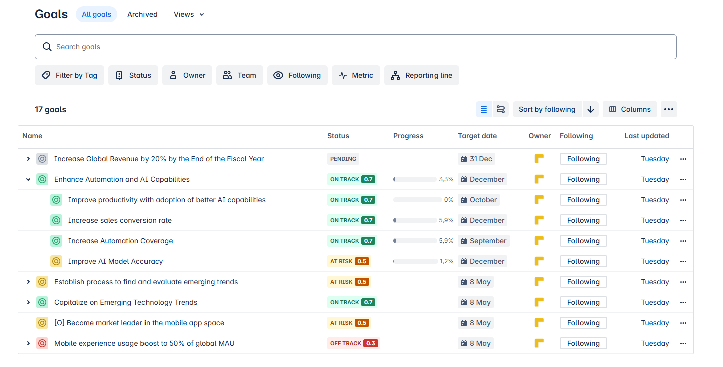This screenshot has width=723, height=367.
Task: Select the list view icon
Action: [x=483, y=109]
